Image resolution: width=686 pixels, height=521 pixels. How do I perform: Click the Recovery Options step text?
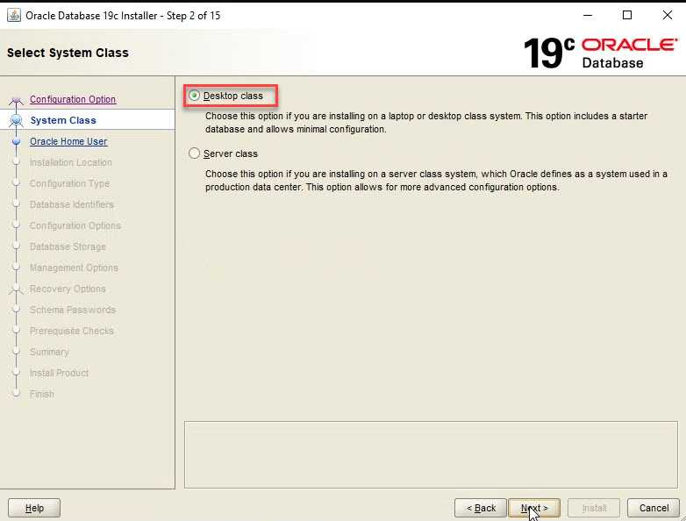[68, 289]
